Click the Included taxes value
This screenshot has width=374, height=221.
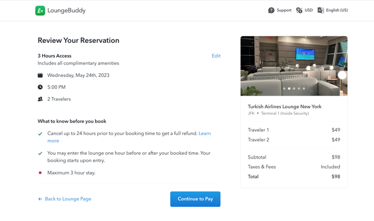[x=330, y=167]
